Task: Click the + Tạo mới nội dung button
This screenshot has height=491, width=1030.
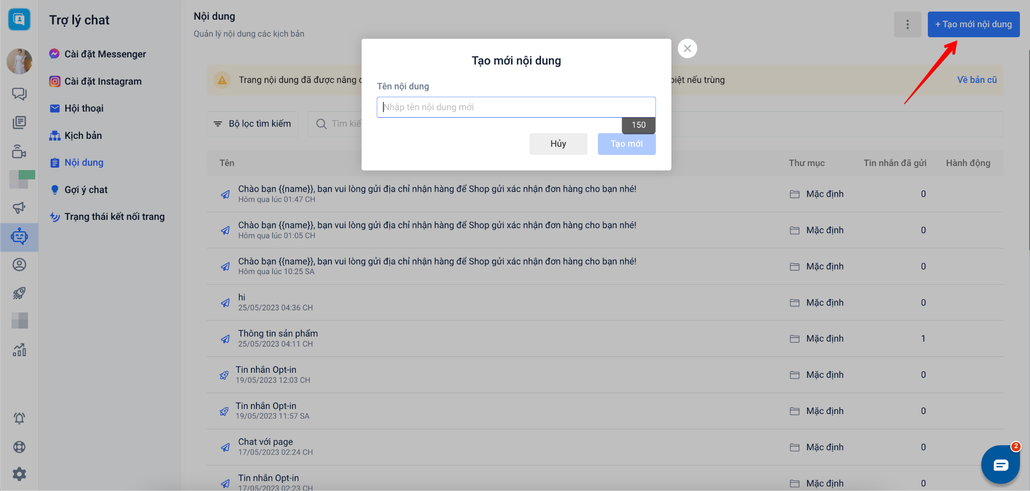Action: pyautogui.click(x=973, y=24)
